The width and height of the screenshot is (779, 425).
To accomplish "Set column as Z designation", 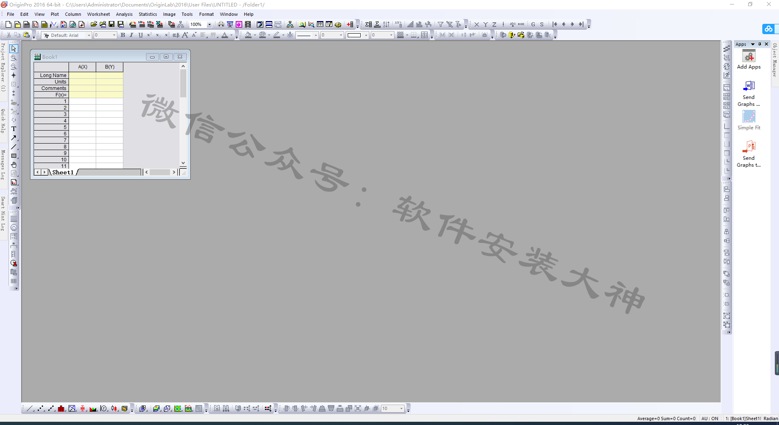I will (495, 24).
